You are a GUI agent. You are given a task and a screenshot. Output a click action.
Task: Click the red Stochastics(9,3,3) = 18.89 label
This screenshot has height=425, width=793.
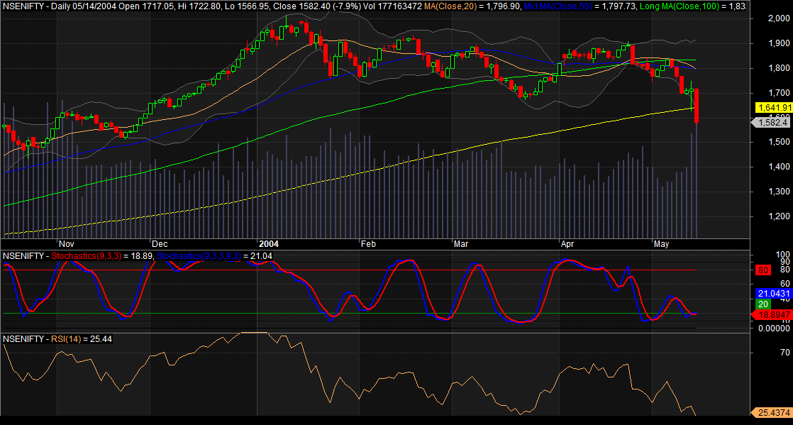point(103,257)
